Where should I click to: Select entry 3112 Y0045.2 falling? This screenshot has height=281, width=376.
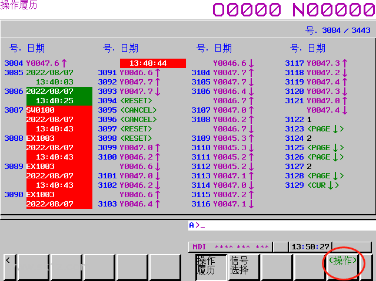(x=222, y=167)
